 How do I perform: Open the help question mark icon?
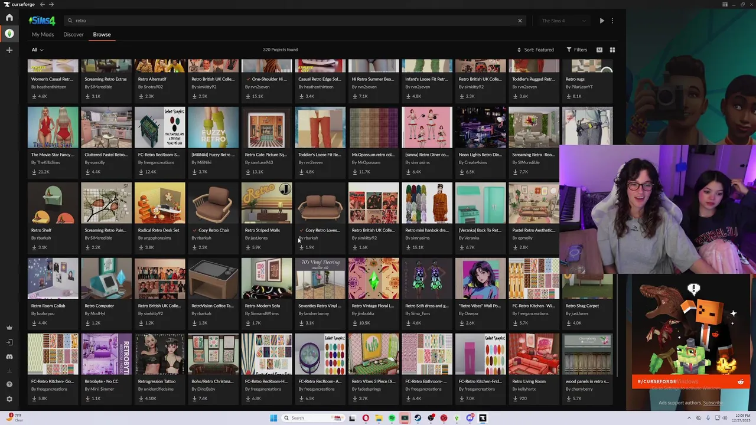tap(9, 384)
